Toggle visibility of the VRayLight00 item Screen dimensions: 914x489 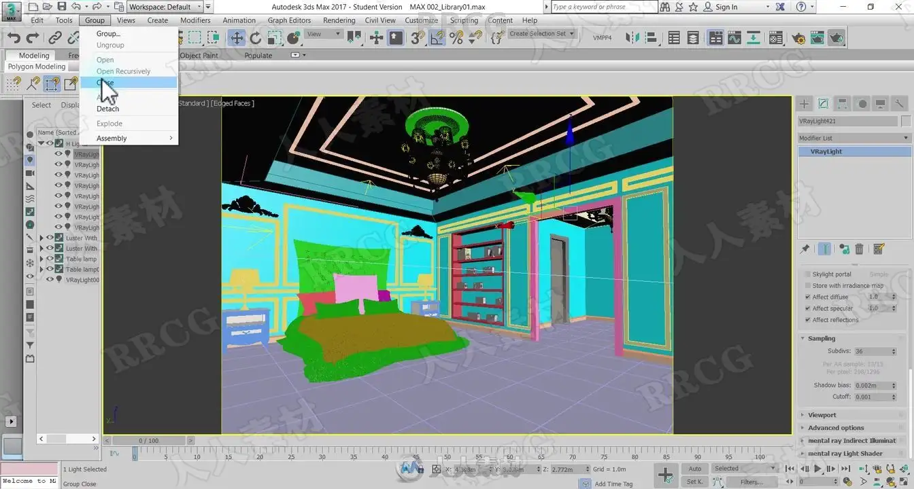click(50, 280)
